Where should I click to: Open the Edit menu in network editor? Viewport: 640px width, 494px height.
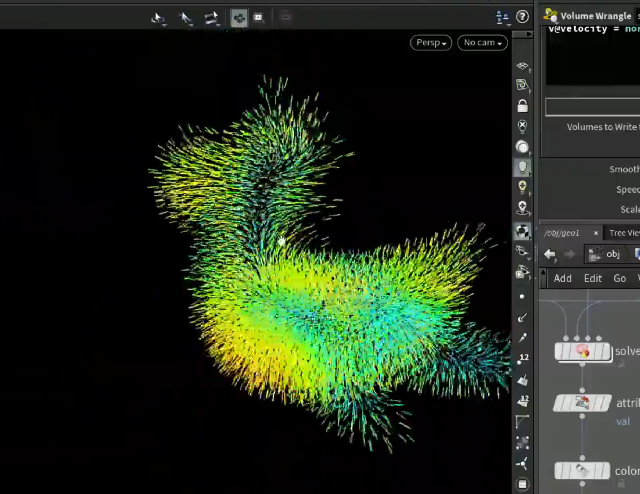(x=593, y=278)
